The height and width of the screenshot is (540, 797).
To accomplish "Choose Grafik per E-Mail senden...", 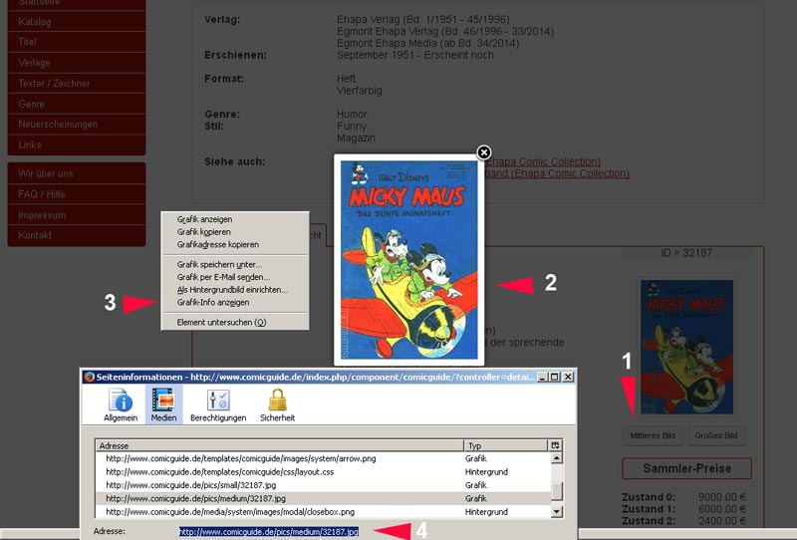I will tap(223, 277).
